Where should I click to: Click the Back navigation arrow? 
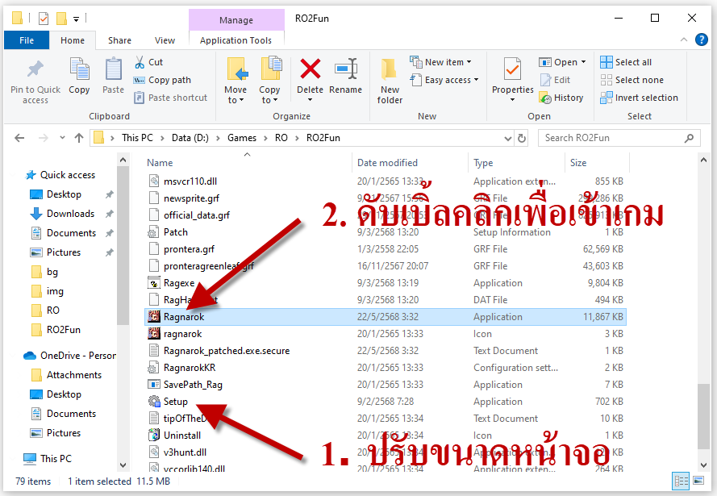[19, 138]
